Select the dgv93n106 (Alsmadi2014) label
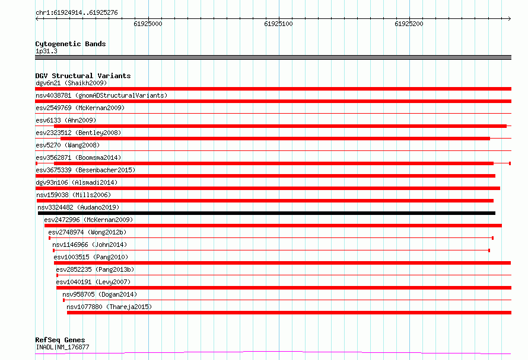This screenshot has height=360, width=528. (x=77, y=182)
